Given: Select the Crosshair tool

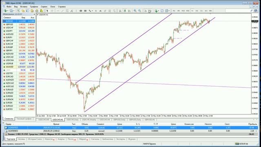Looking at the screenshot, I should [52, 11].
